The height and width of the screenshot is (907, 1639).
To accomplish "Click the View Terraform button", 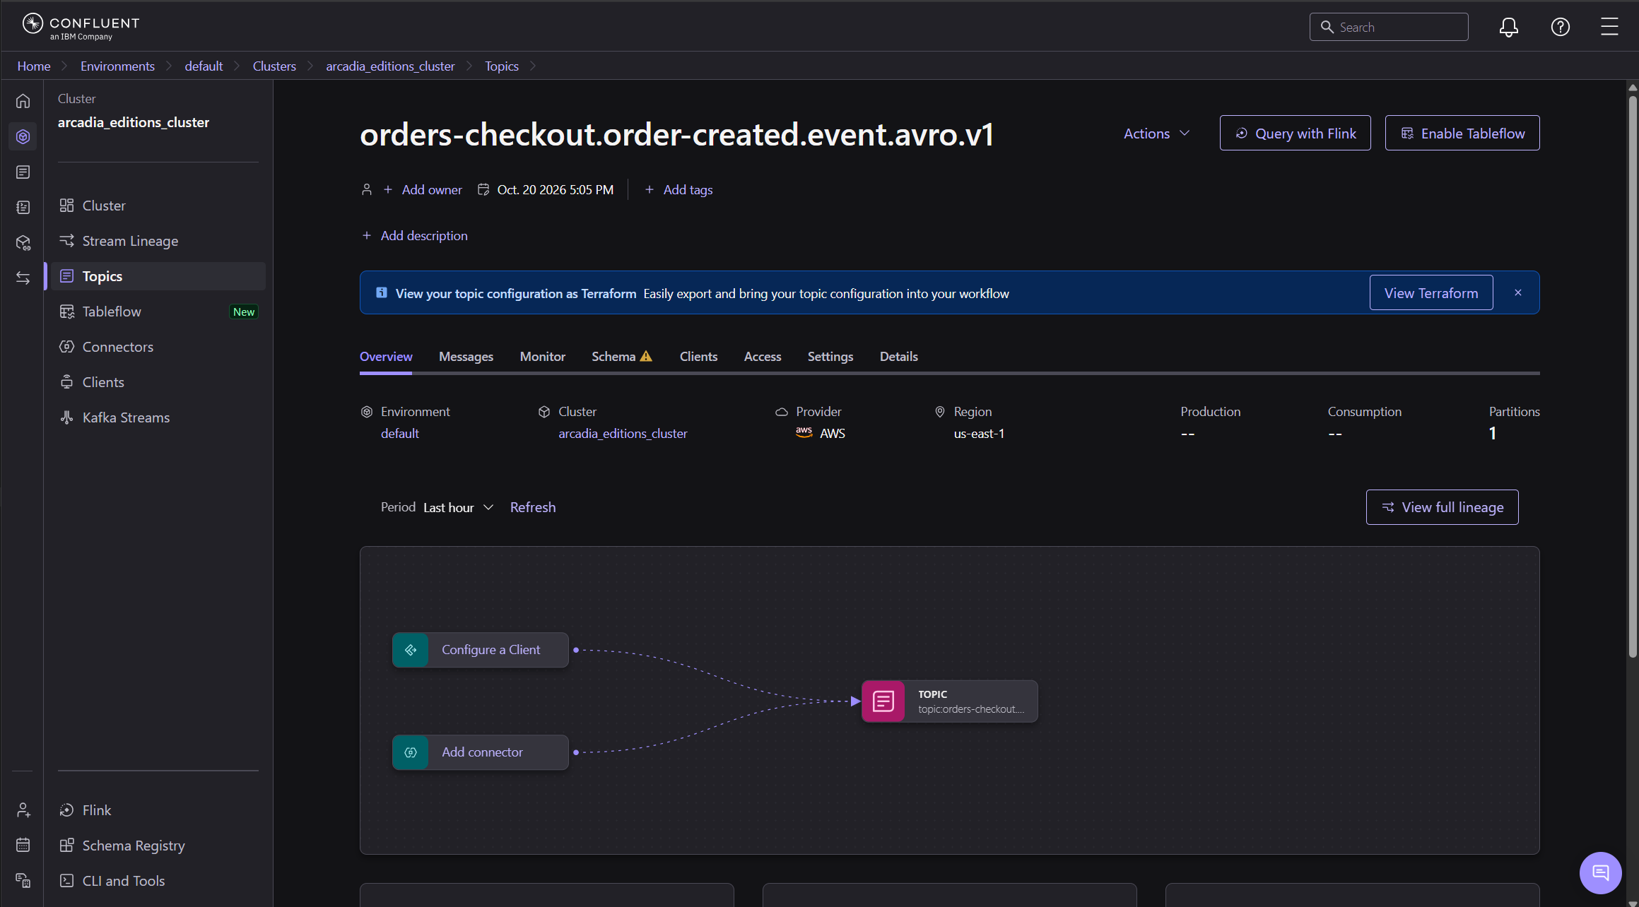I will point(1431,292).
